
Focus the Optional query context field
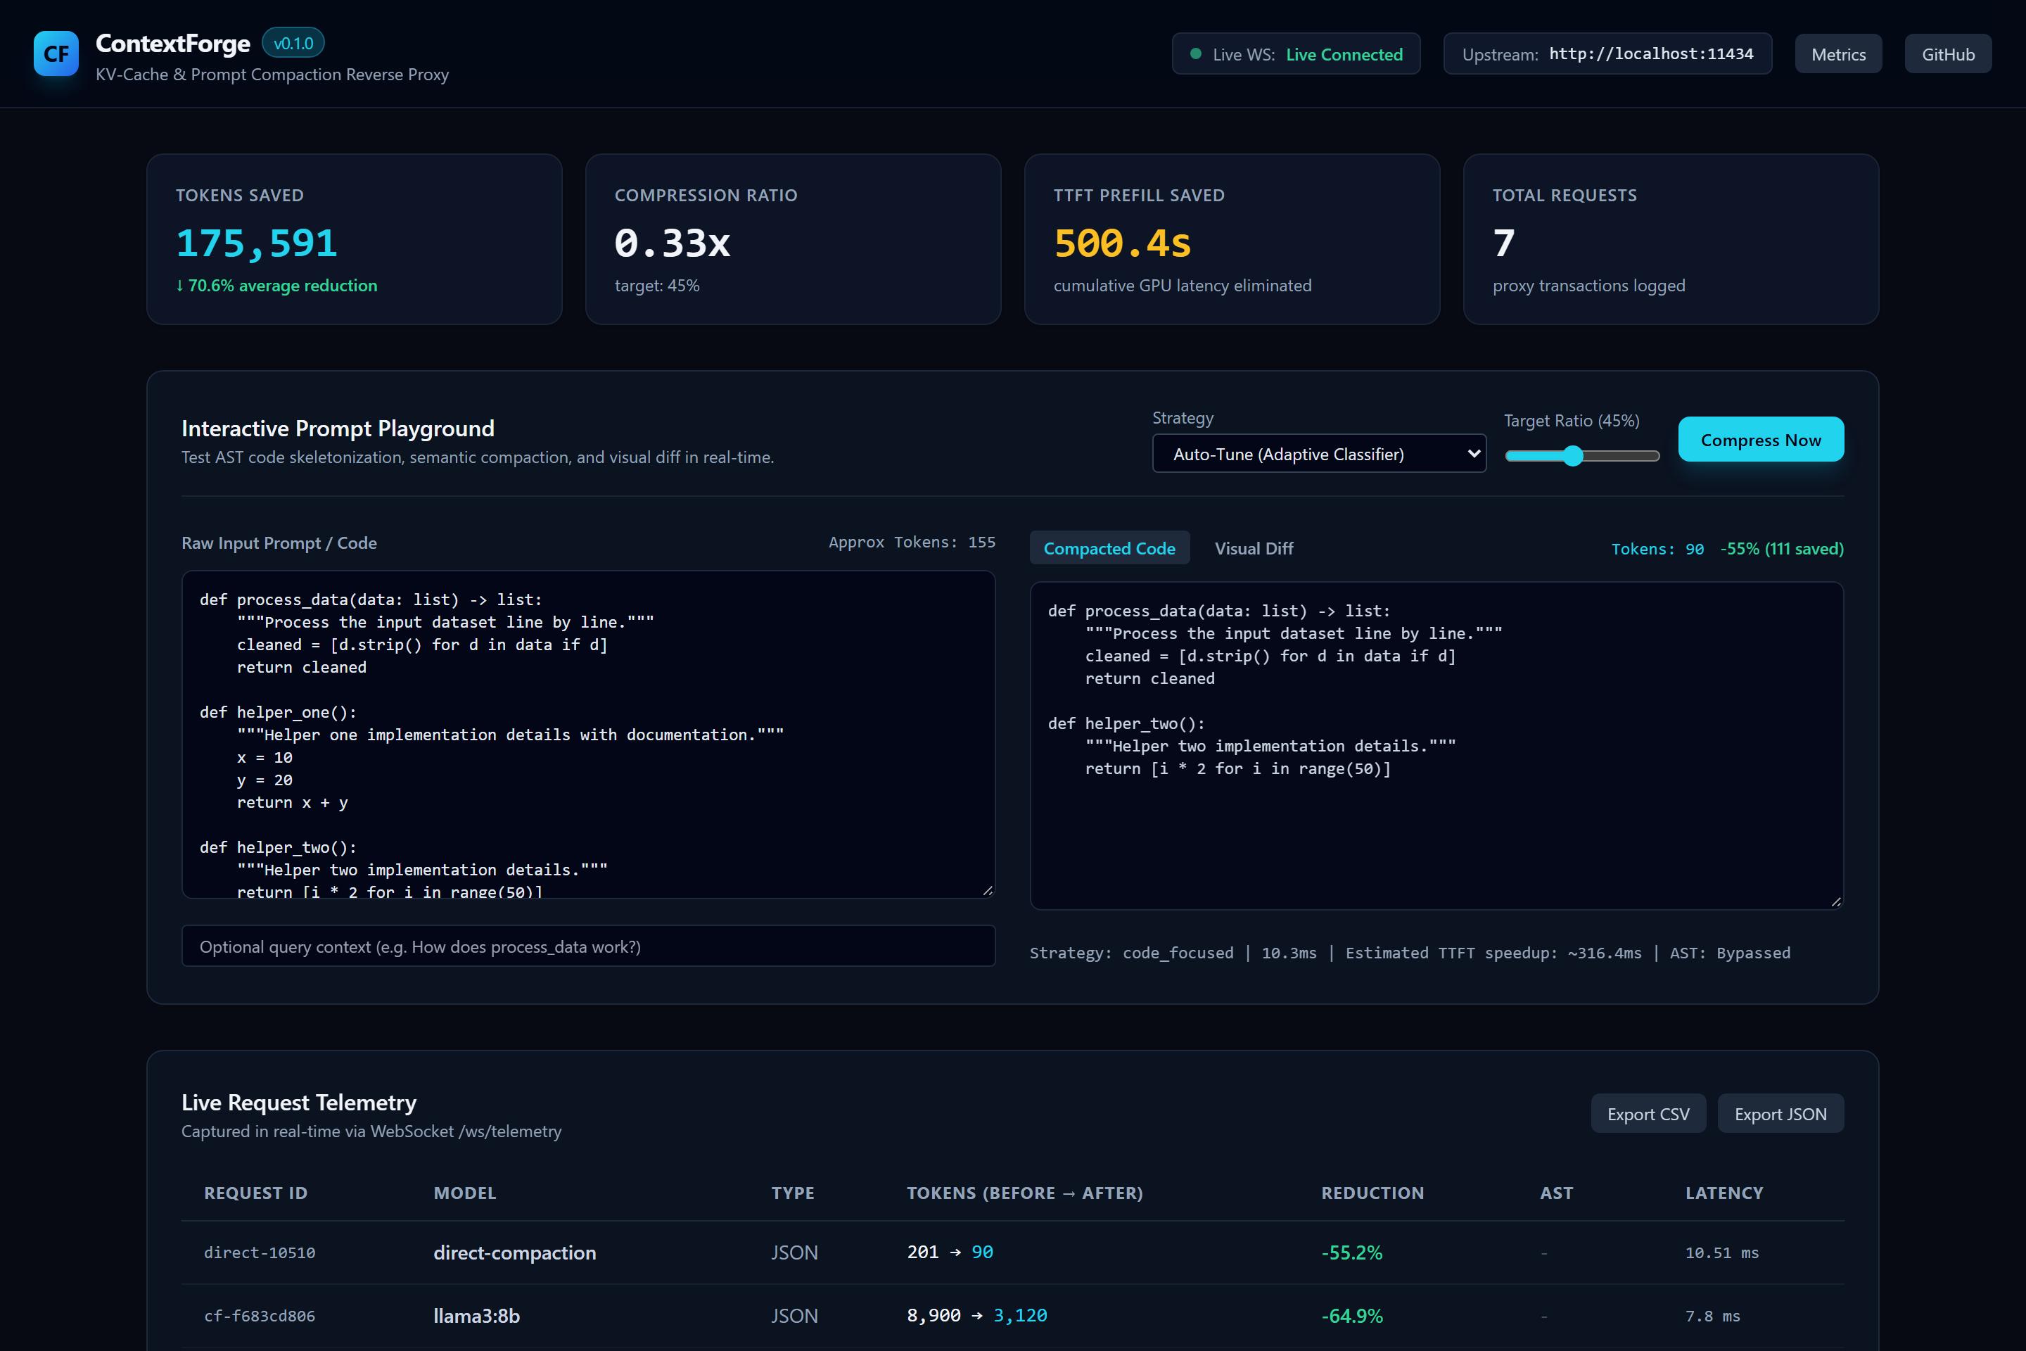coord(588,946)
